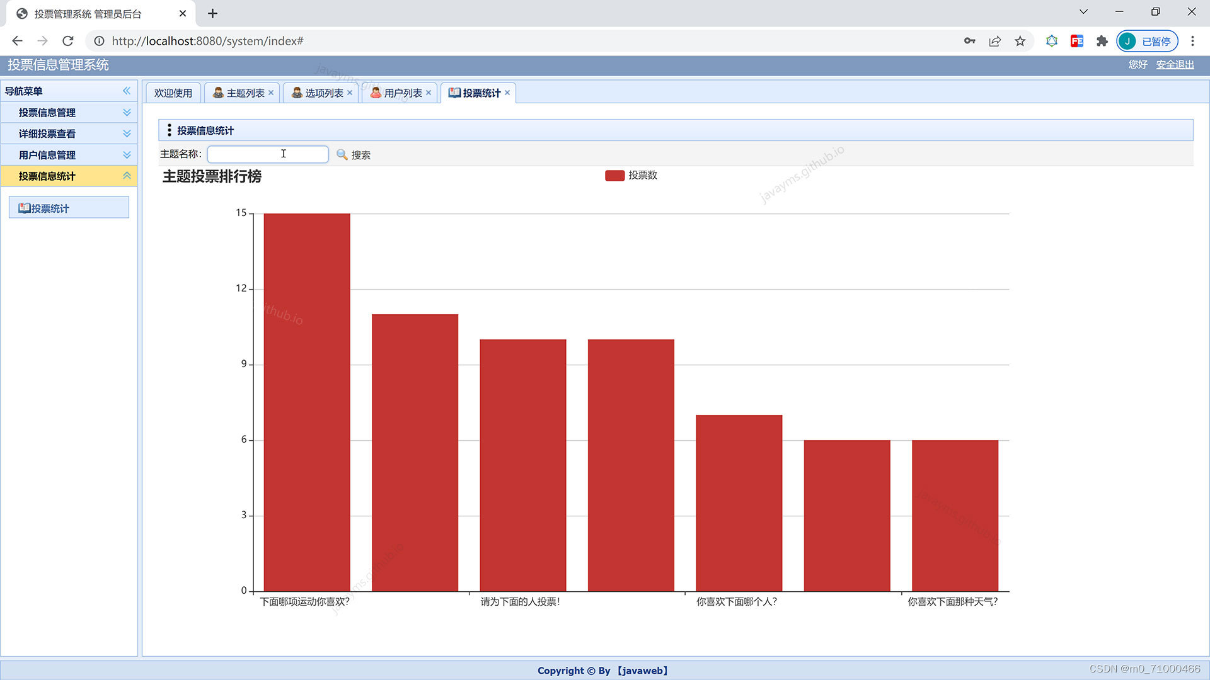Close the 投票统计 tab
This screenshot has height=680, width=1210.
pyautogui.click(x=507, y=93)
